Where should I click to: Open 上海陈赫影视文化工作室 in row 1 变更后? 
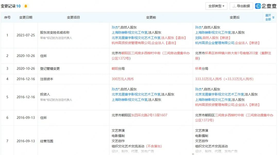pos(213,33)
